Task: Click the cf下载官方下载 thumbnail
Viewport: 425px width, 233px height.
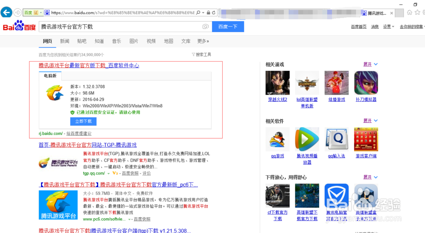Action: (277, 196)
